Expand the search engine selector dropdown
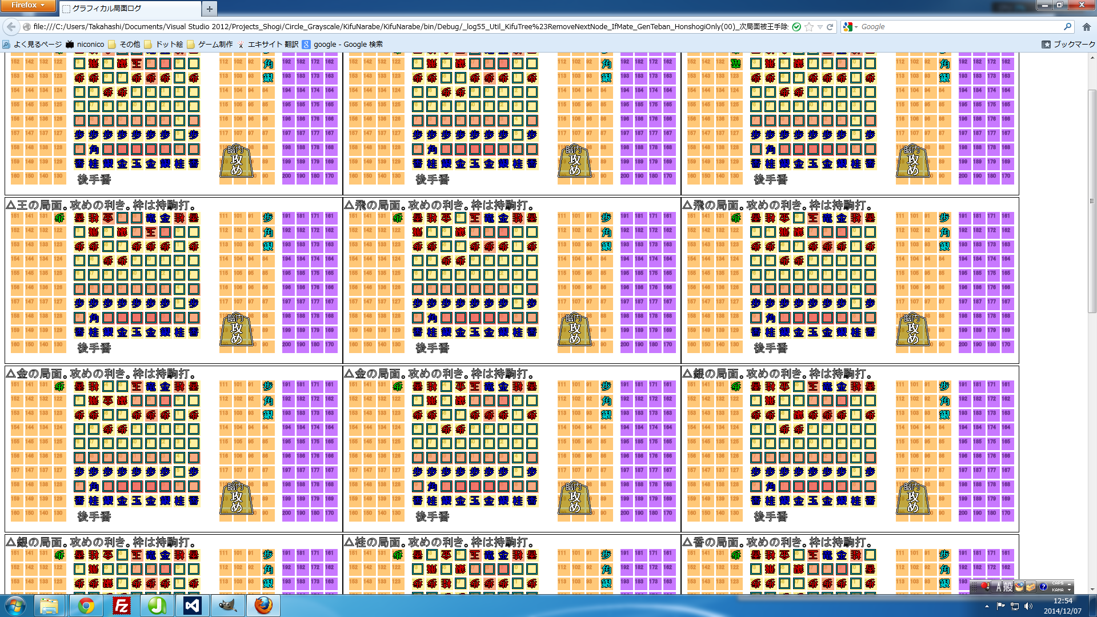Viewport: 1097px width, 617px height. click(850, 27)
